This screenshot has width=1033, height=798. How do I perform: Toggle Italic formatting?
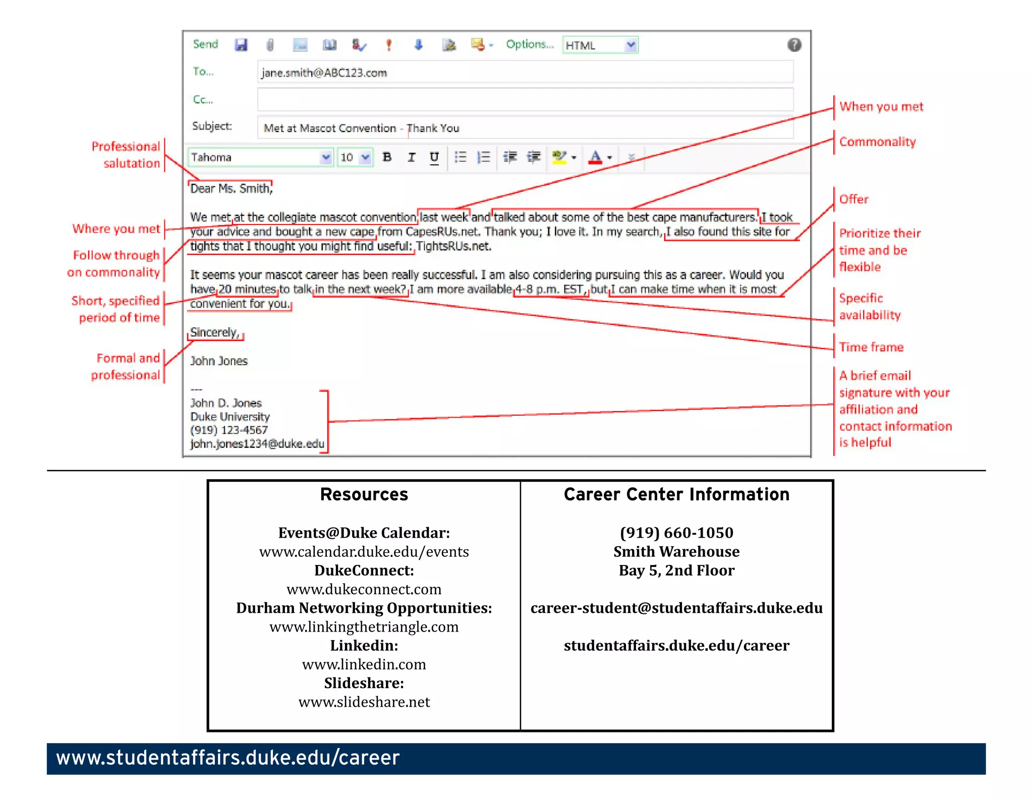[411, 157]
